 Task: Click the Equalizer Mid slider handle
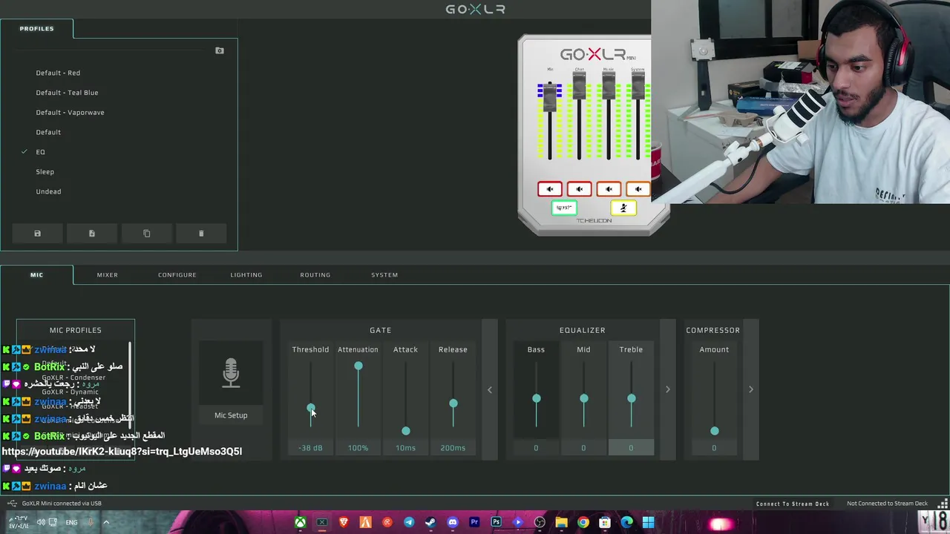584,399
